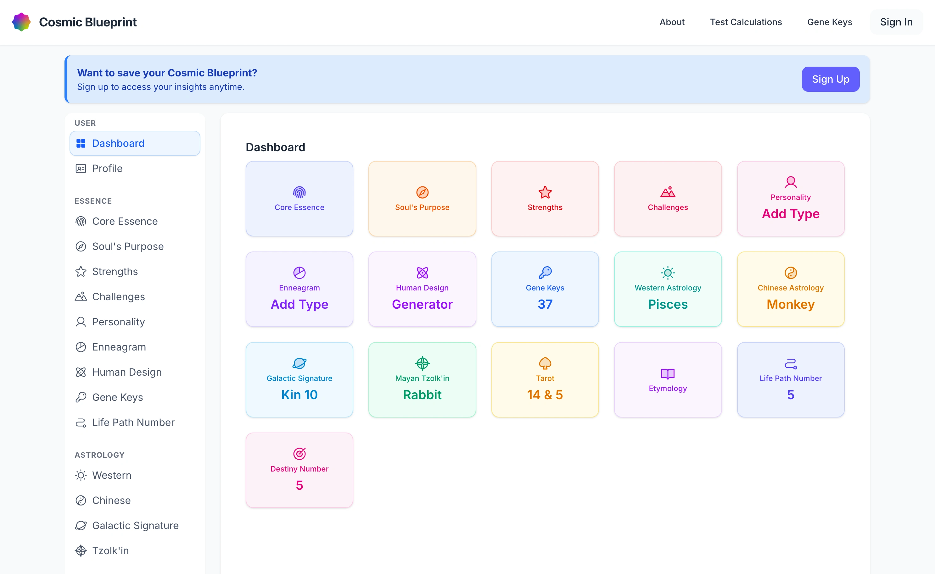Click the pie chart icon beside sidebar Enneagram
The width and height of the screenshot is (935, 574).
[x=81, y=347]
